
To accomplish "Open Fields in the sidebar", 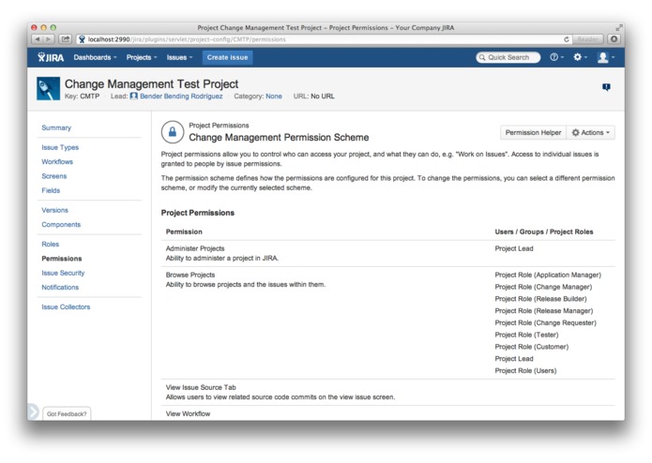I will [x=51, y=190].
